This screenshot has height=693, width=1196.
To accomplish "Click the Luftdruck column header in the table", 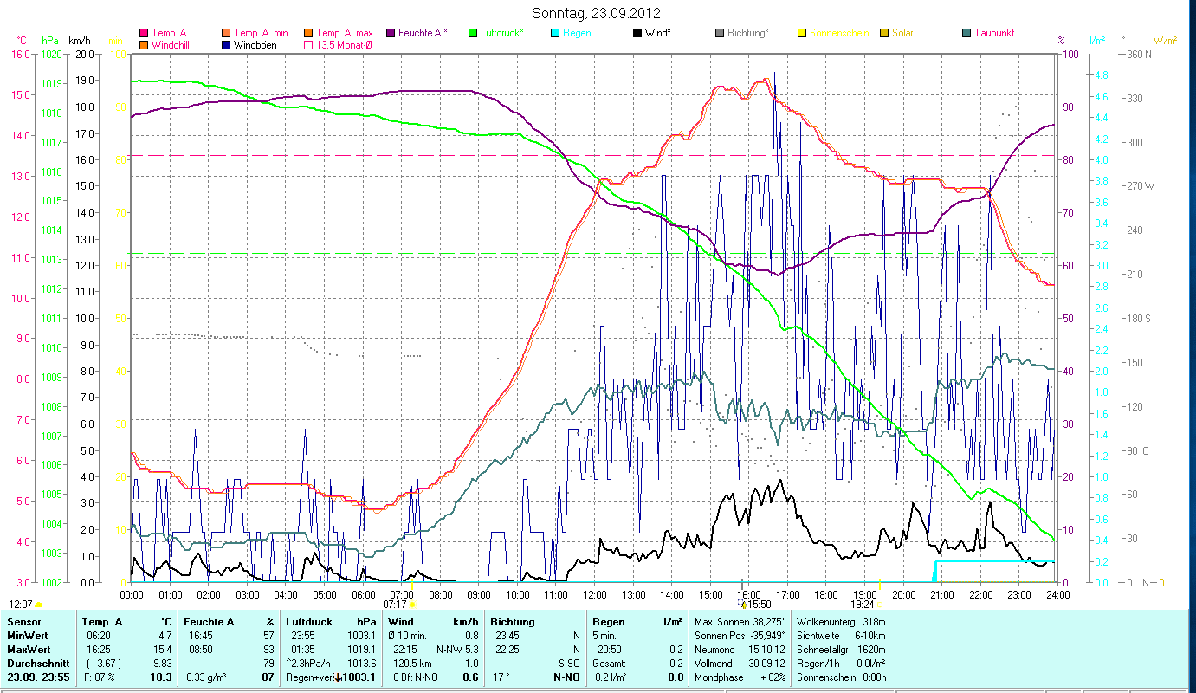I will point(309,622).
